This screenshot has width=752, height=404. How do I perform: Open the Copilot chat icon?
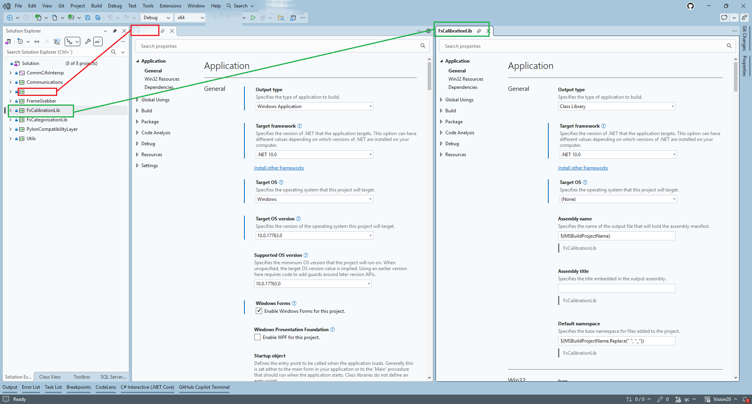tap(724, 18)
